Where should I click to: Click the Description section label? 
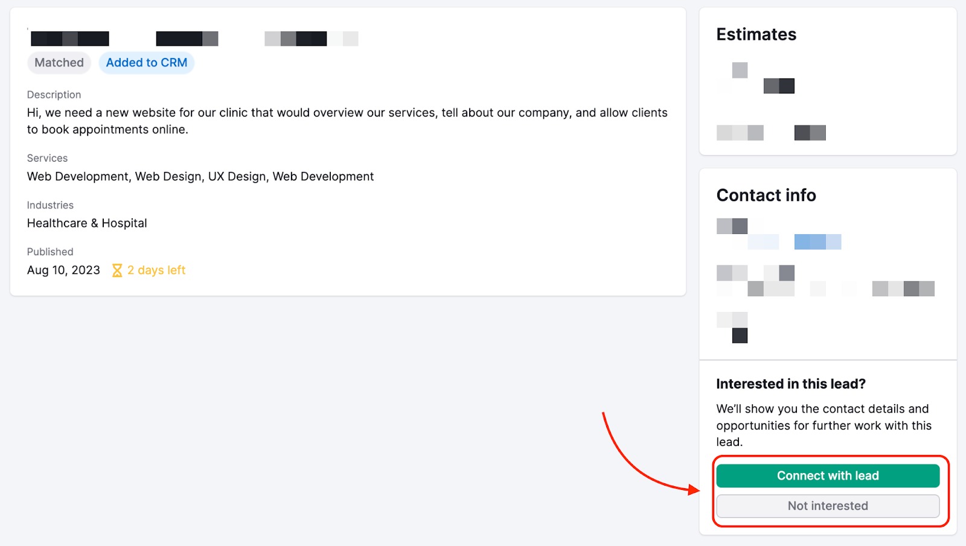[x=54, y=95]
